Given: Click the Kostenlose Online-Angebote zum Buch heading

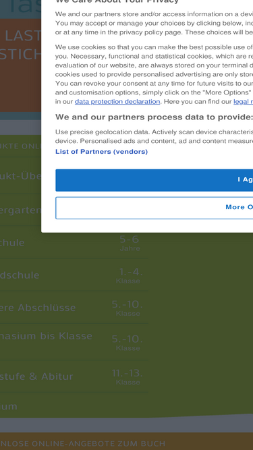Looking at the screenshot, I should point(82,443).
